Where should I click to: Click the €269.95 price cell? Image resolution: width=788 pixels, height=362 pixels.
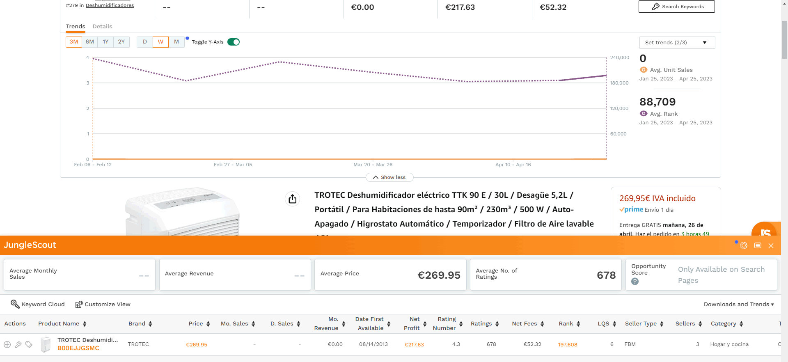pos(197,344)
